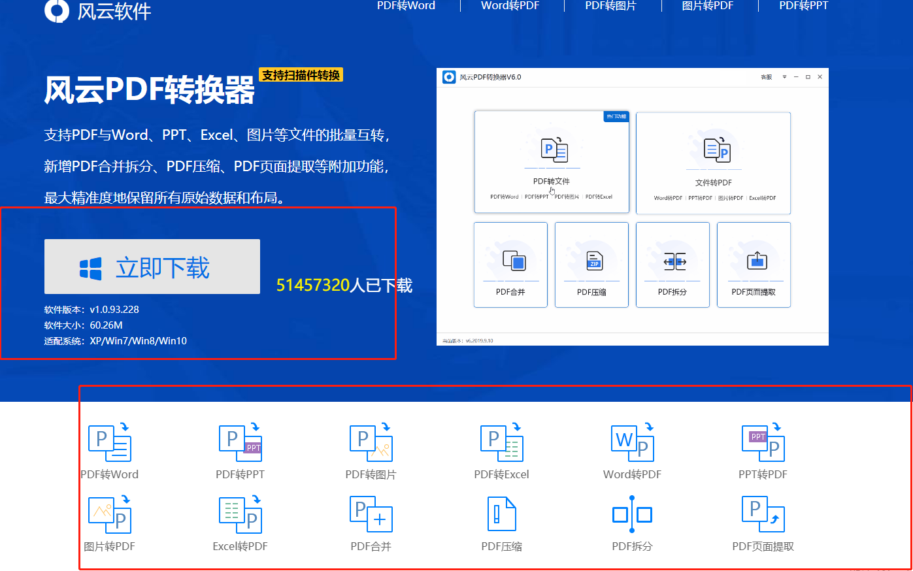Viewport: 913px width, 571px height.
Task: Click the PDF拆分 card icon in the app window
Action: pyautogui.click(x=675, y=261)
